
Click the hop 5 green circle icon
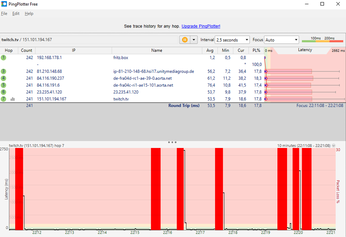(3, 85)
